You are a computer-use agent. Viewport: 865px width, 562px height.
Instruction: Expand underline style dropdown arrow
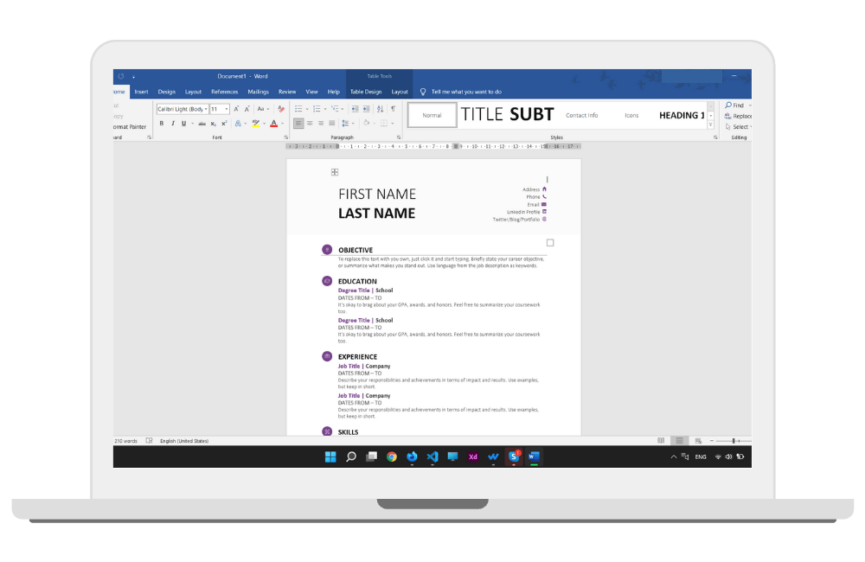pos(192,124)
